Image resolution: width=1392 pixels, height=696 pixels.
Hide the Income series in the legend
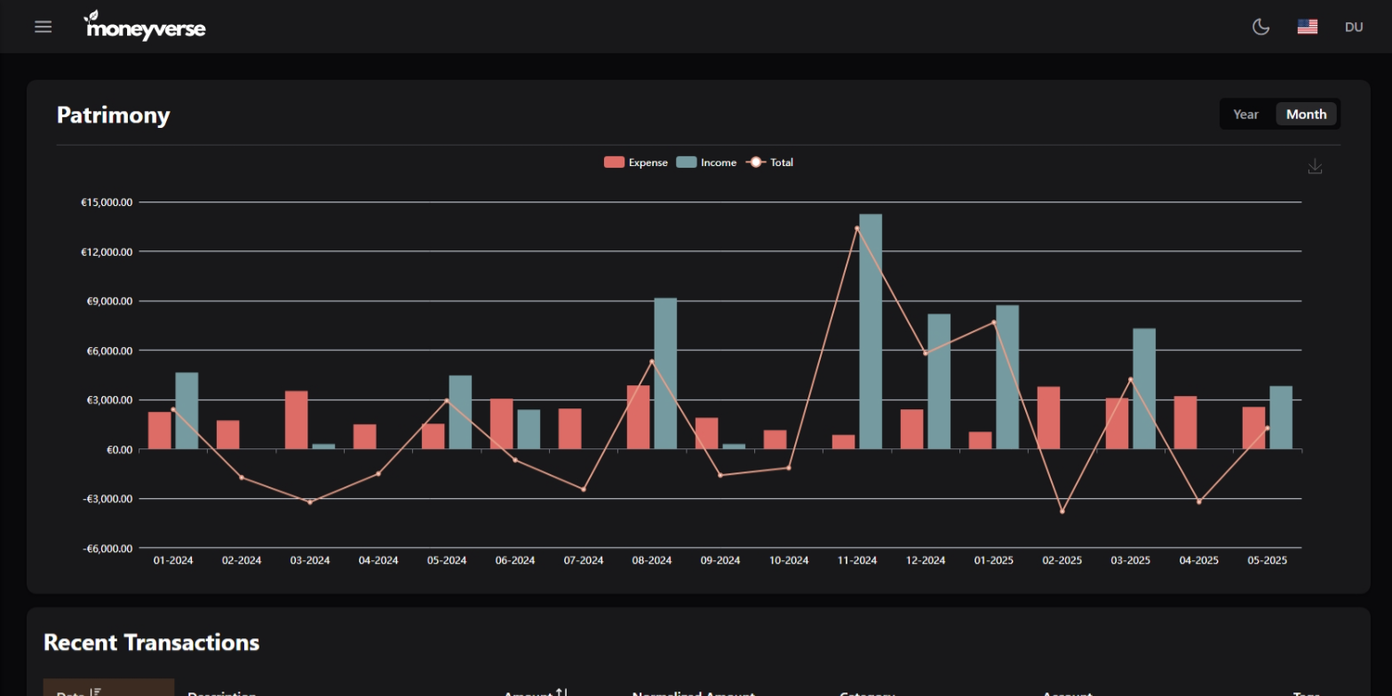706,162
